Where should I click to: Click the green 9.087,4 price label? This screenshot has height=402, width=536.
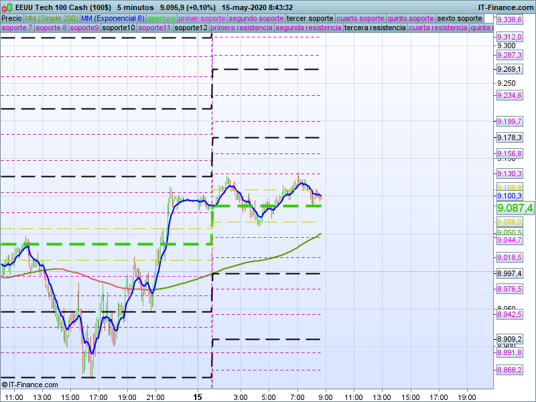click(515, 208)
